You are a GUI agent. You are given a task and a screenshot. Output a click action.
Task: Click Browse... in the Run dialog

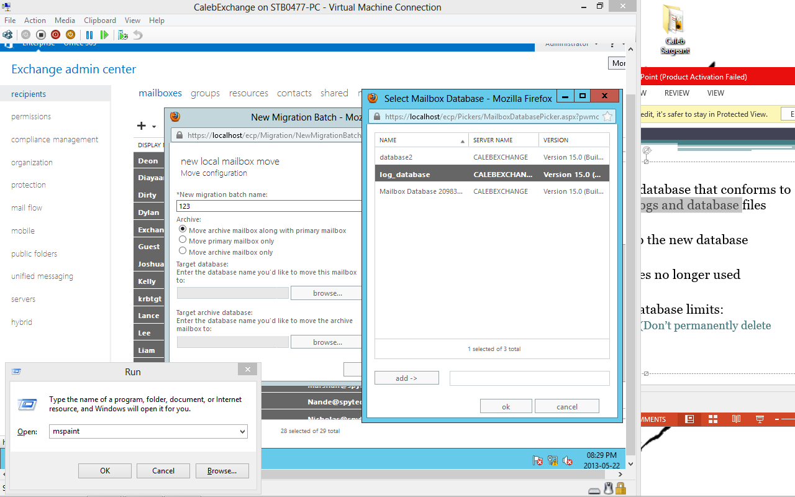[222, 471]
